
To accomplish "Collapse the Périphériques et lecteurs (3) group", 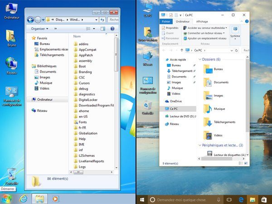I will 200,145.
